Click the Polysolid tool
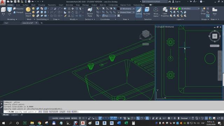Viewport: 224px width, 126px height. 18,9
